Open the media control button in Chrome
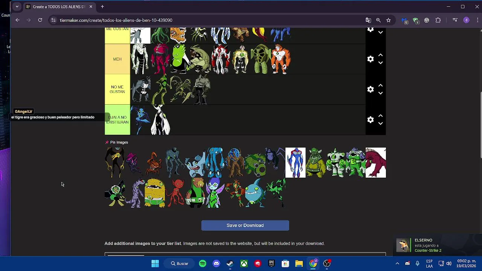The width and height of the screenshot is (482, 271). point(455,20)
